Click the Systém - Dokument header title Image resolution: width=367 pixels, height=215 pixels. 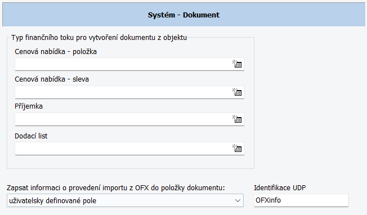183,15
